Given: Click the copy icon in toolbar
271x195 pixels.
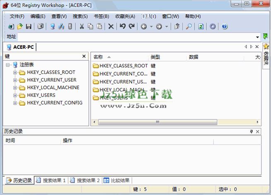Looking at the screenshot, I should 90,26.
